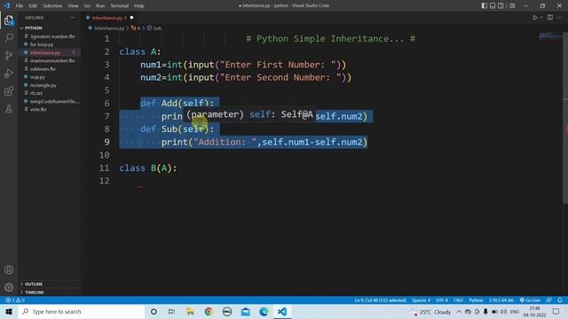Click Sub method breadcrumb segment
The image size is (568, 319).
click(154, 28)
